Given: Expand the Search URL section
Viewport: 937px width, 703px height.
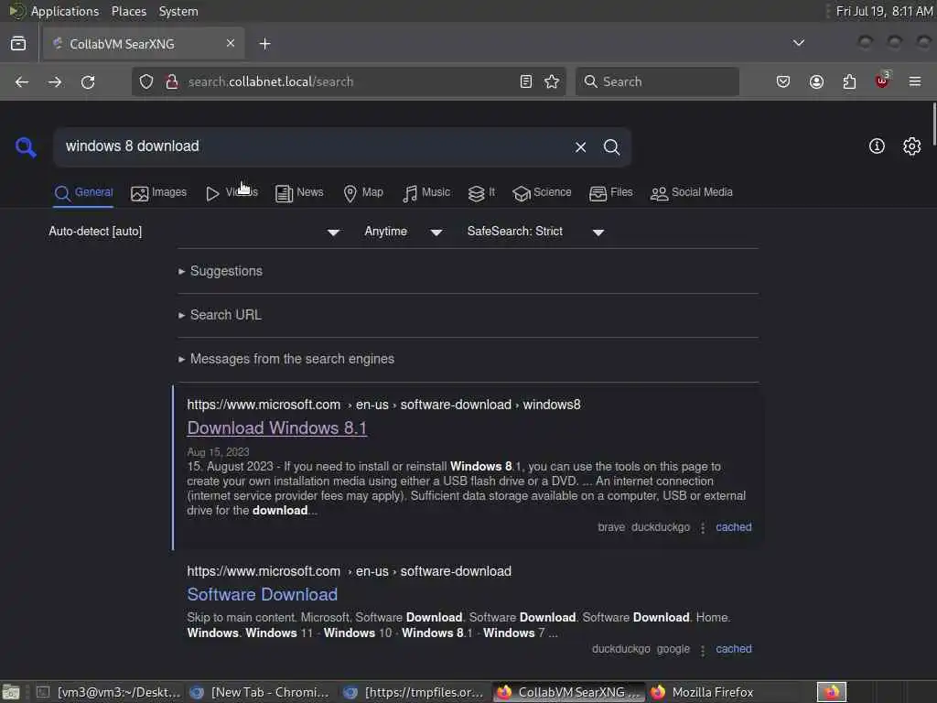Looking at the screenshot, I should tap(220, 315).
